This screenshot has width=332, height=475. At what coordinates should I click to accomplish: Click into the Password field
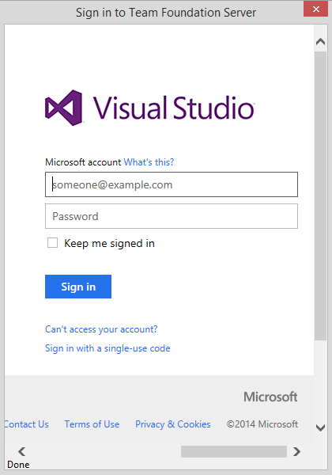[x=172, y=216]
